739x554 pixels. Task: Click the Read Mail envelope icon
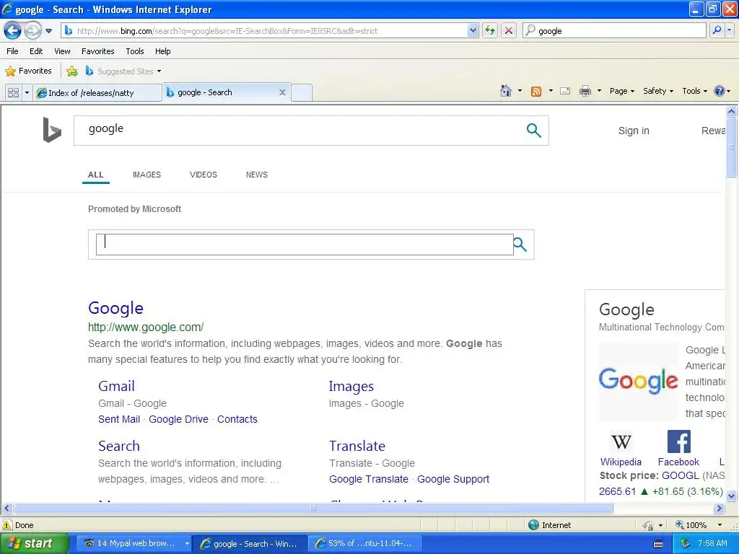click(x=565, y=91)
